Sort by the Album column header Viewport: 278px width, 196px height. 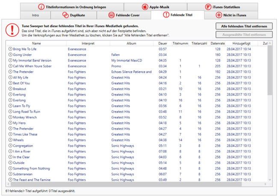[x=131, y=43]
